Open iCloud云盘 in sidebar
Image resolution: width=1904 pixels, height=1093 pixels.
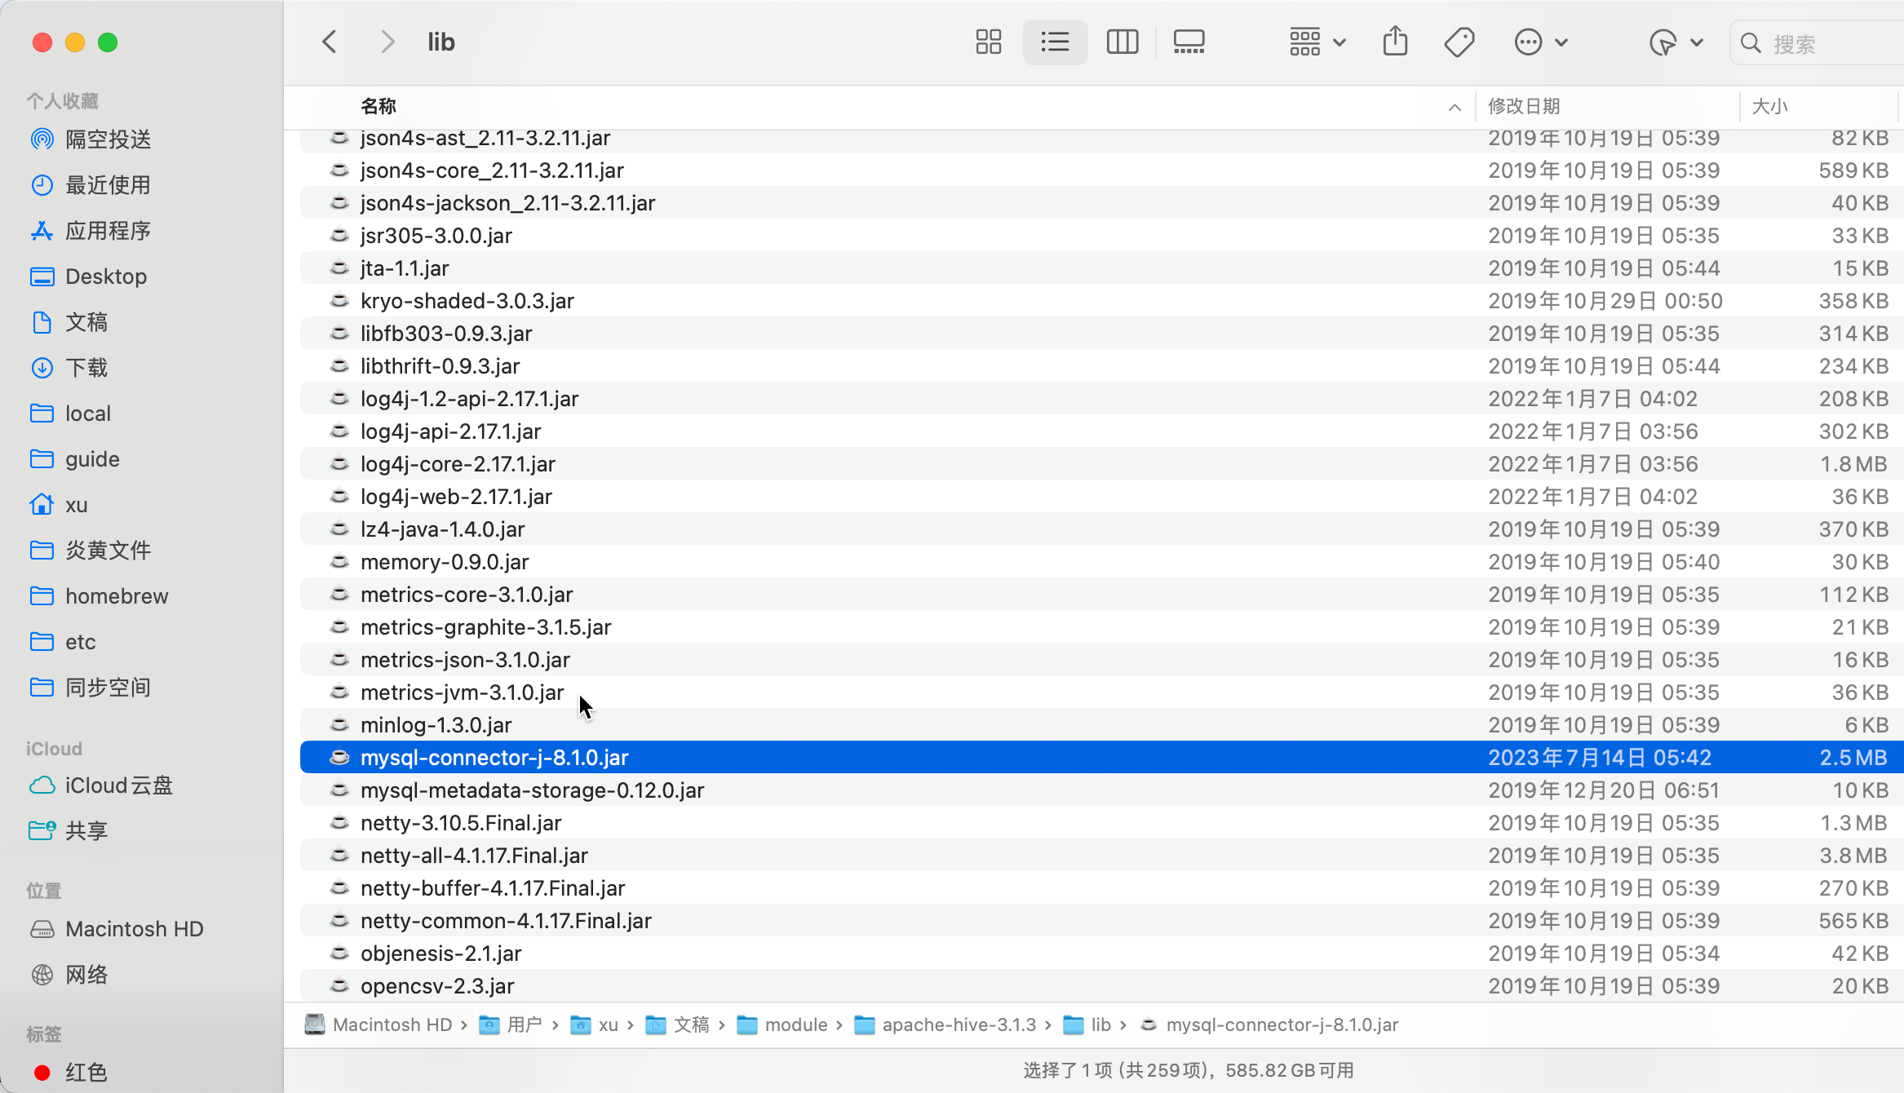[x=118, y=785]
